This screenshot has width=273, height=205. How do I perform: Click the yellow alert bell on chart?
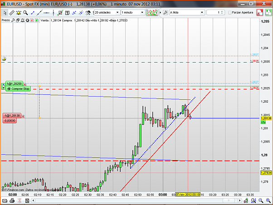coord(4,59)
